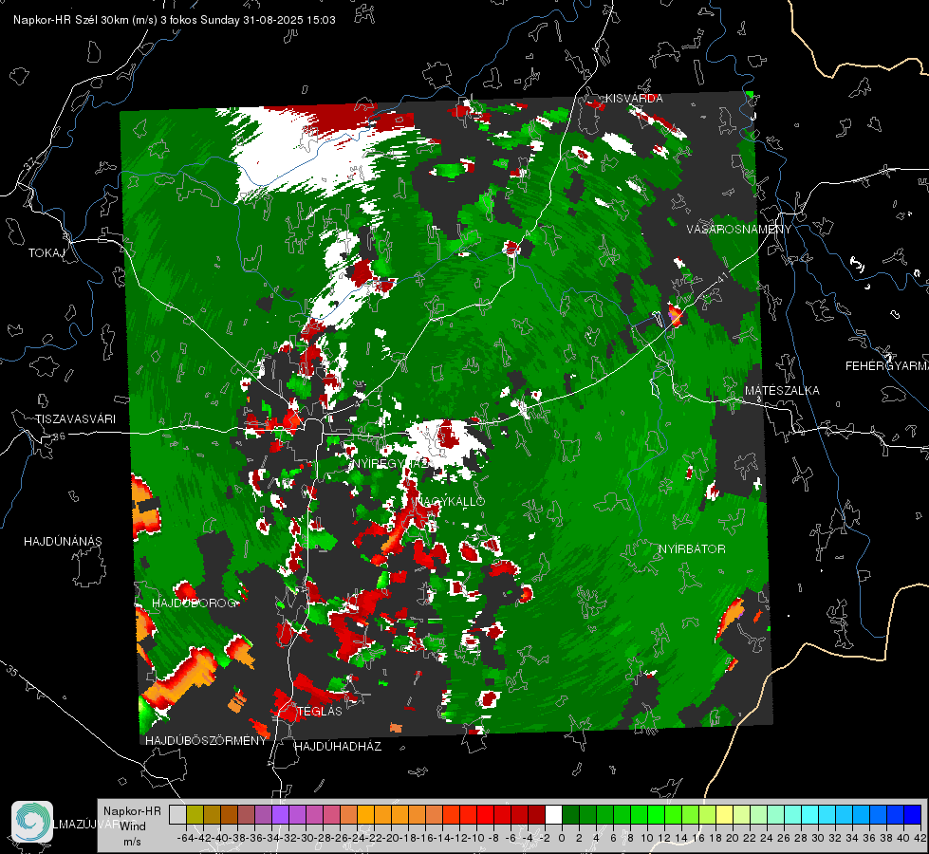The width and height of the screenshot is (929, 854).
Task: Click the NYÍRBÁTOR town label
Action: [692, 549]
